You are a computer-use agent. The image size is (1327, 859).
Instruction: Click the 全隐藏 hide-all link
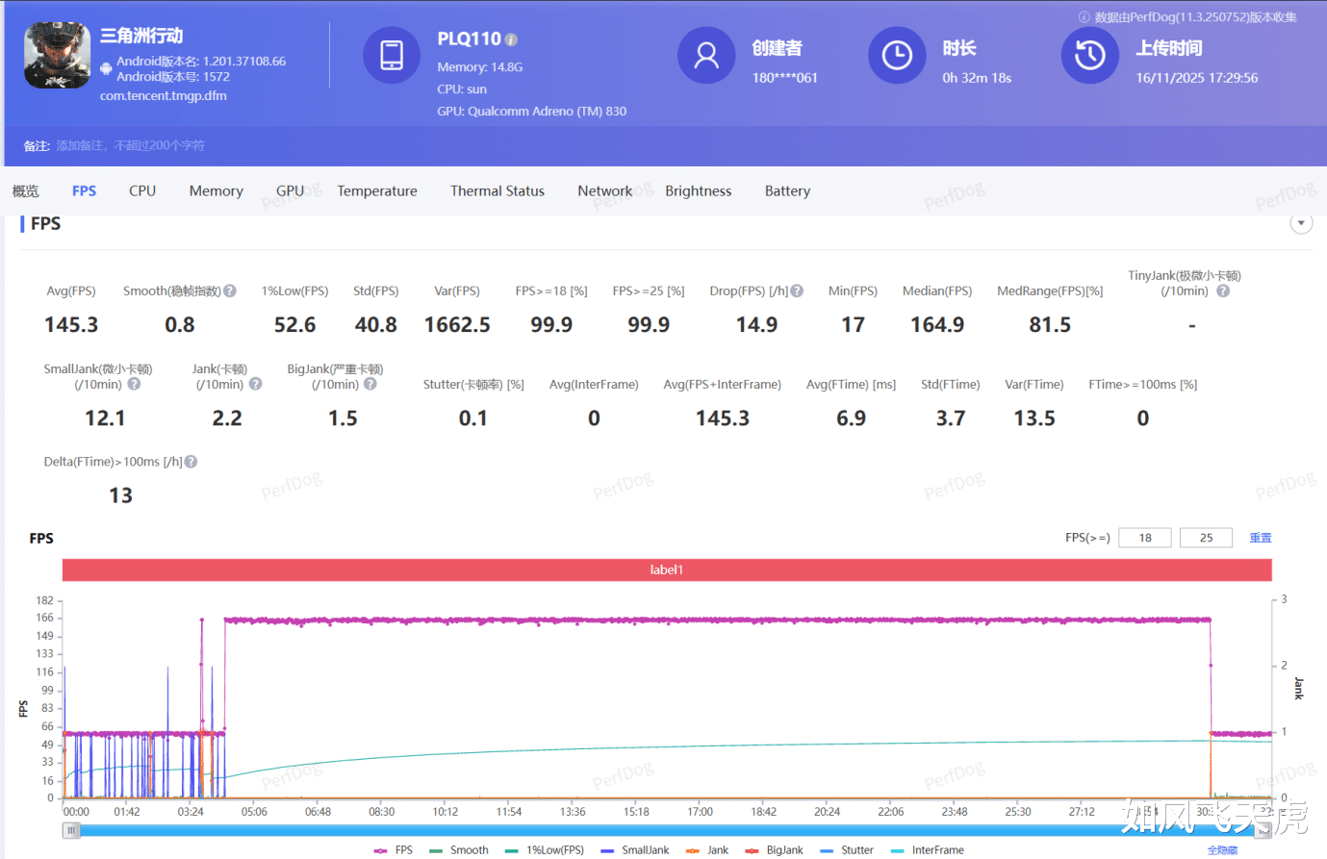(x=1222, y=850)
